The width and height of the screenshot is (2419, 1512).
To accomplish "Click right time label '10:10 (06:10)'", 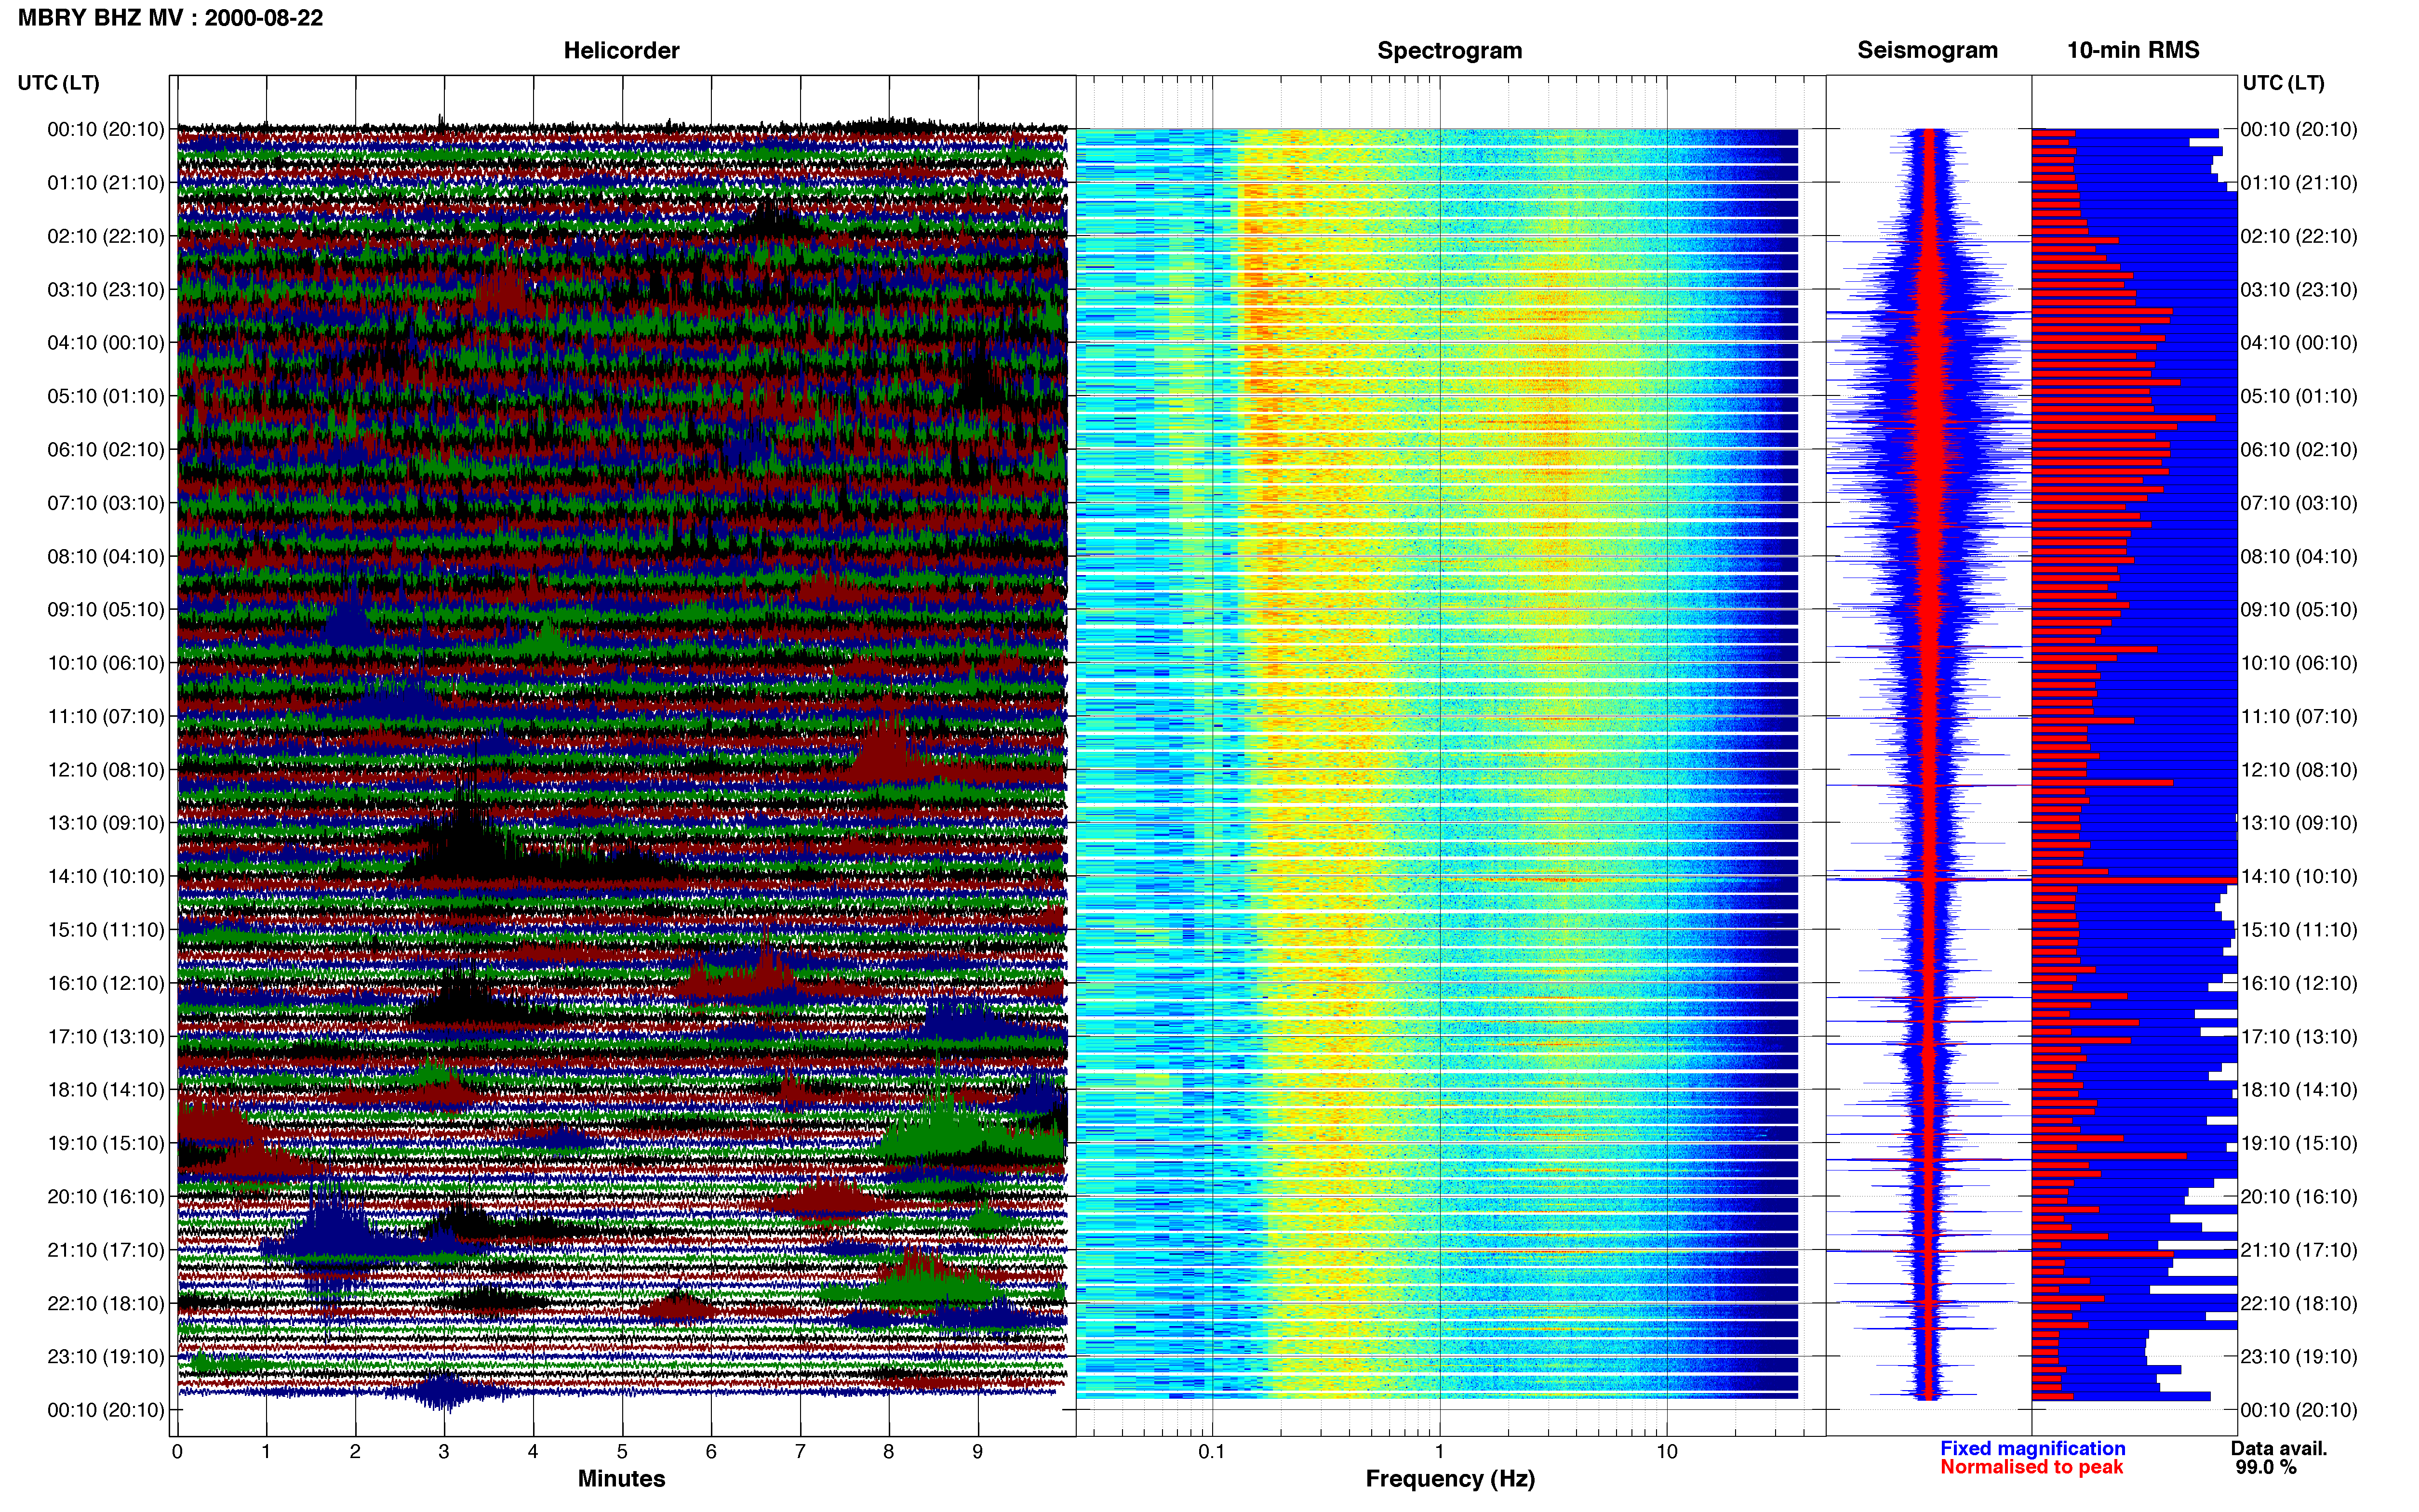I will pyautogui.click(x=2299, y=663).
